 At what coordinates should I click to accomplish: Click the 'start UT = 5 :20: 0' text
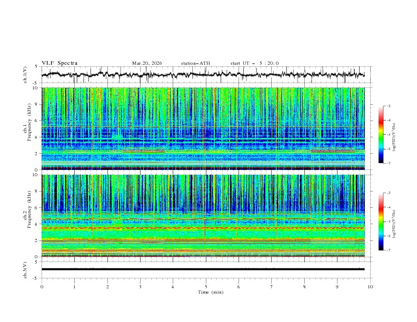click(254, 63)
